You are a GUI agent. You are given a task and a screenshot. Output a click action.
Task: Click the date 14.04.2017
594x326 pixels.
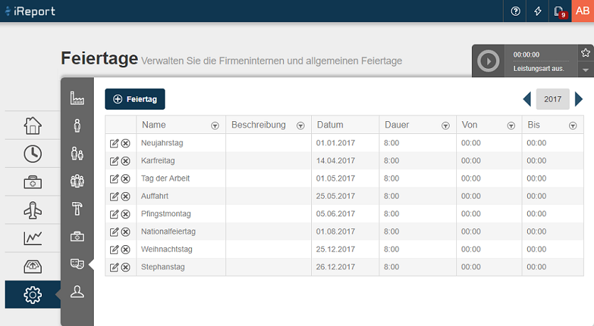(335, 161)
